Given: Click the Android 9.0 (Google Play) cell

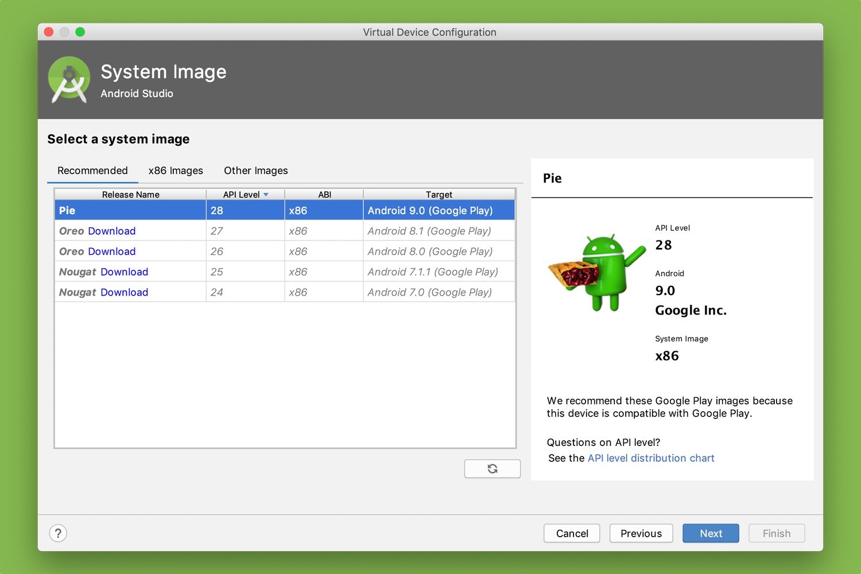Looking at the screenshot, I should 439,210.
